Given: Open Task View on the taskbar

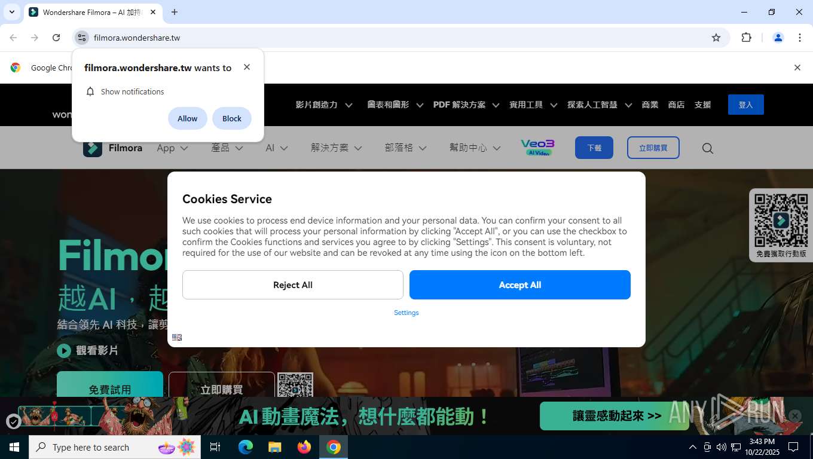Looking at the screenshot, I should 215,447.
